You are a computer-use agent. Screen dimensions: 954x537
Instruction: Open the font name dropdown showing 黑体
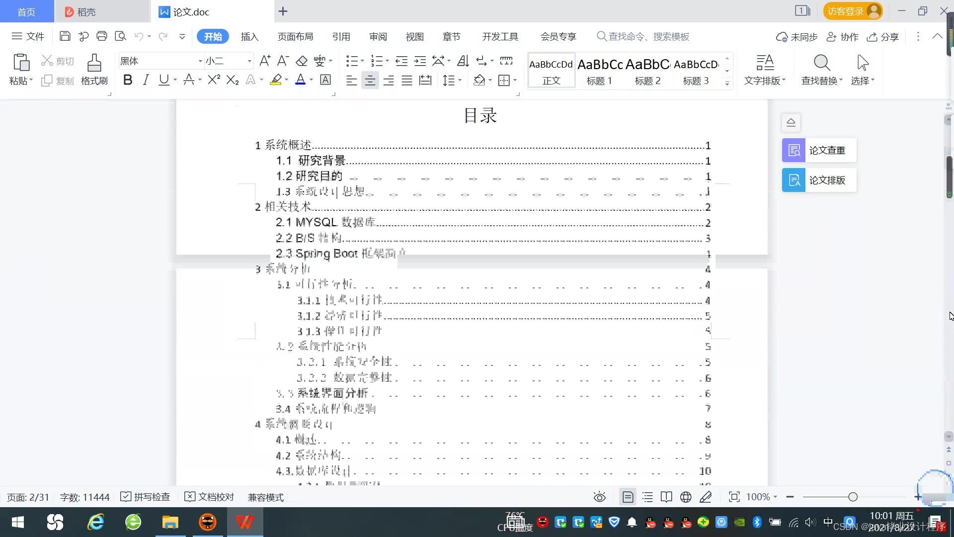tap(200, 61)
